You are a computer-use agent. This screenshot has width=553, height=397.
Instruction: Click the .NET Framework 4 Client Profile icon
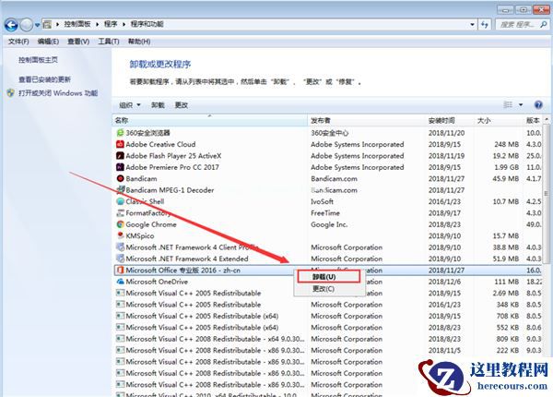[120, 247]
